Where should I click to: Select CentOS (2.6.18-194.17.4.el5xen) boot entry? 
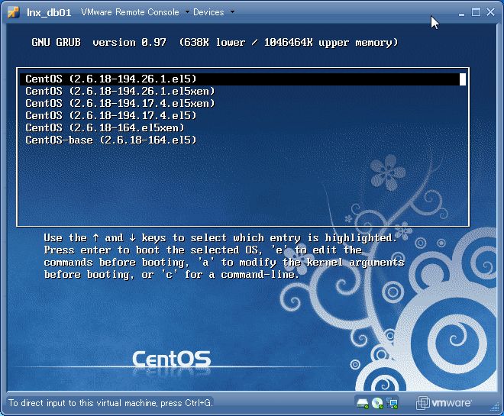(x=243, y=104)
